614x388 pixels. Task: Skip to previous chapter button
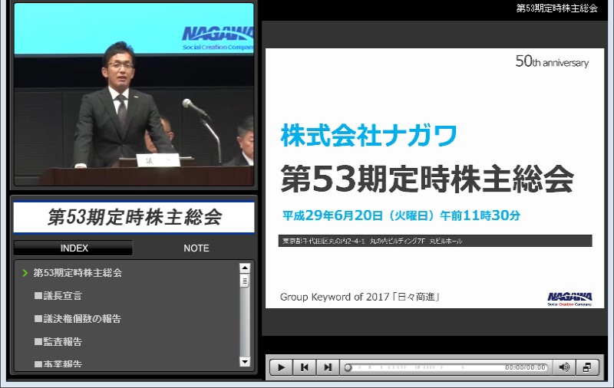tap(304, 367)
